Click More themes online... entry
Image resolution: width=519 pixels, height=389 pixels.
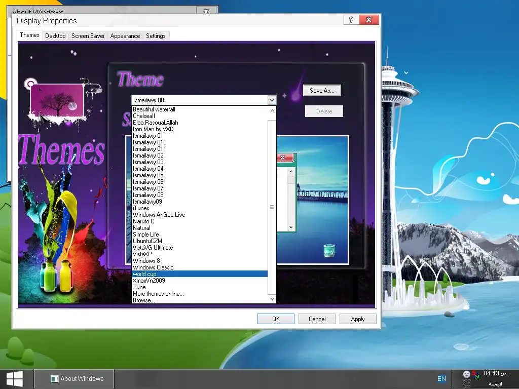pyautogui.click(x=200, y=294)
